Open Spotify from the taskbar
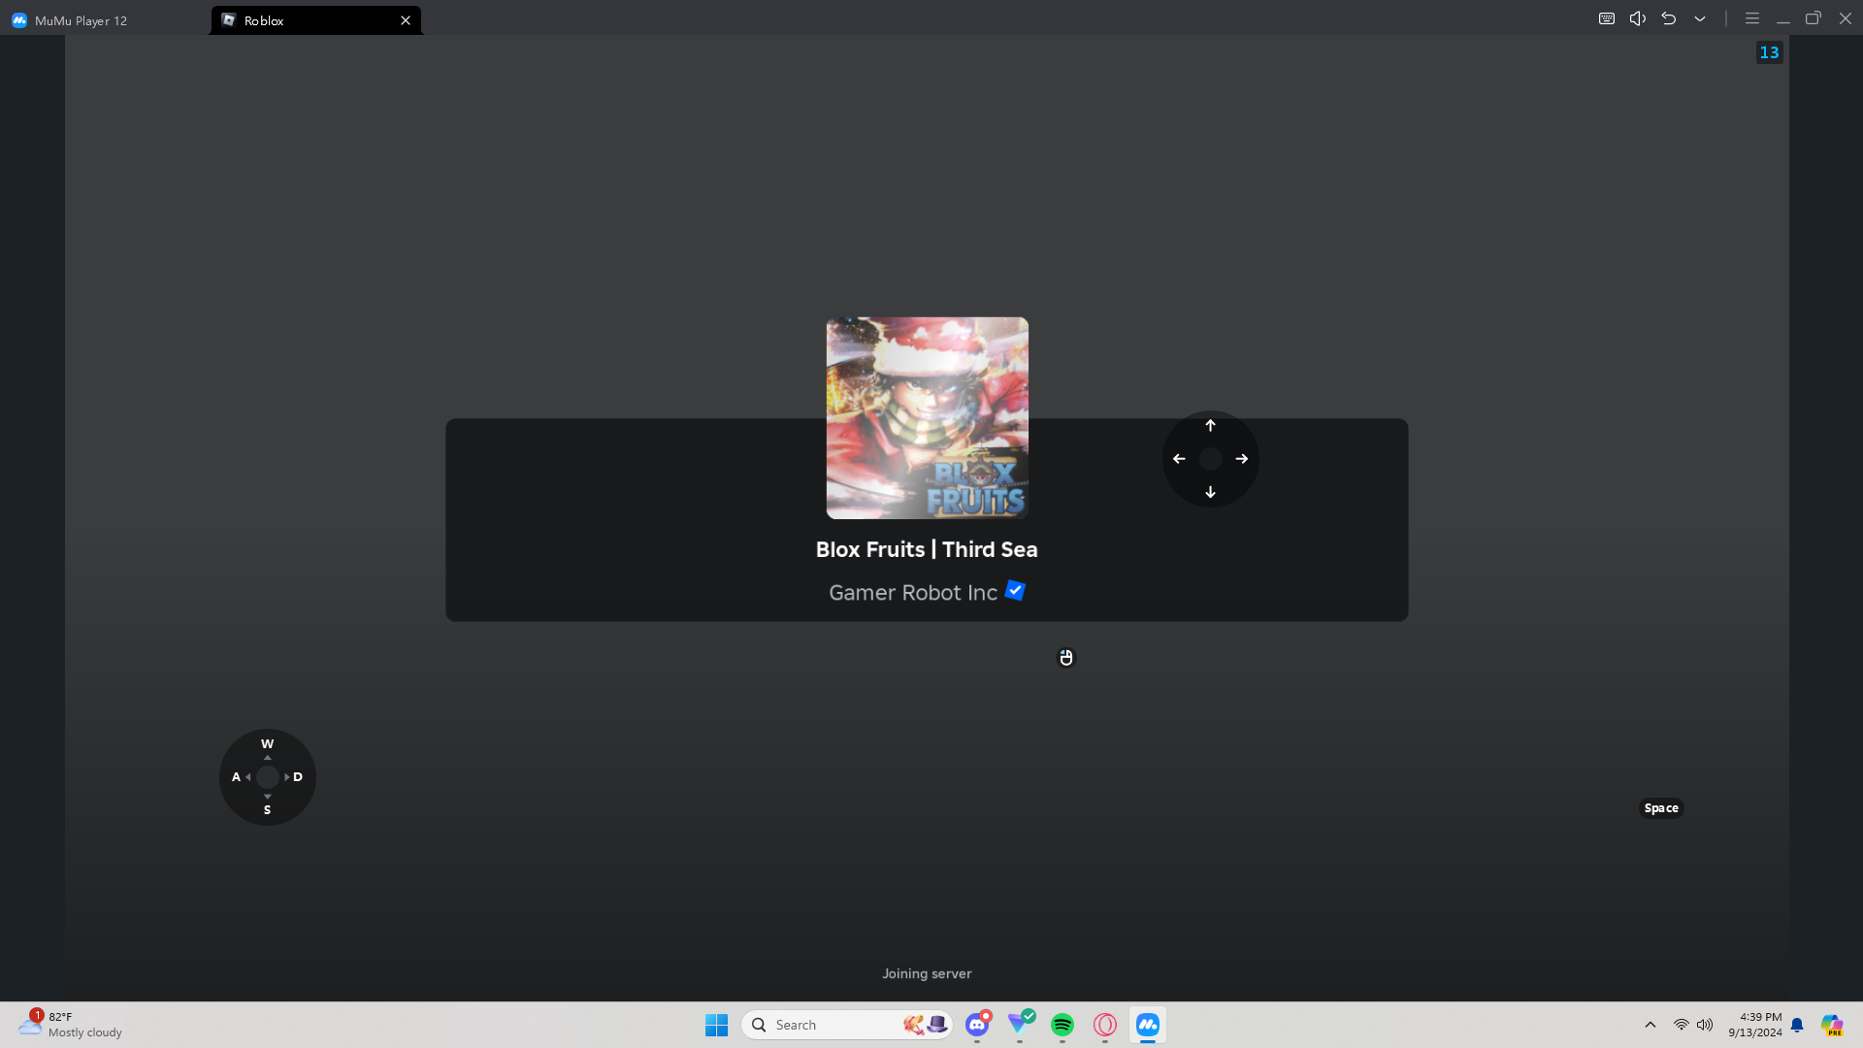Screen dimensions: 1863x1048 tap(1062, 1025)
